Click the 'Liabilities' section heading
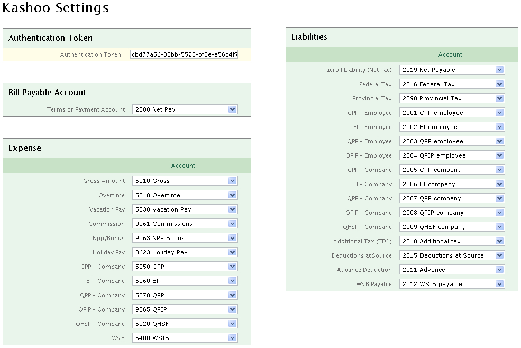Screen dimensions: 521x348 point(309,37)
